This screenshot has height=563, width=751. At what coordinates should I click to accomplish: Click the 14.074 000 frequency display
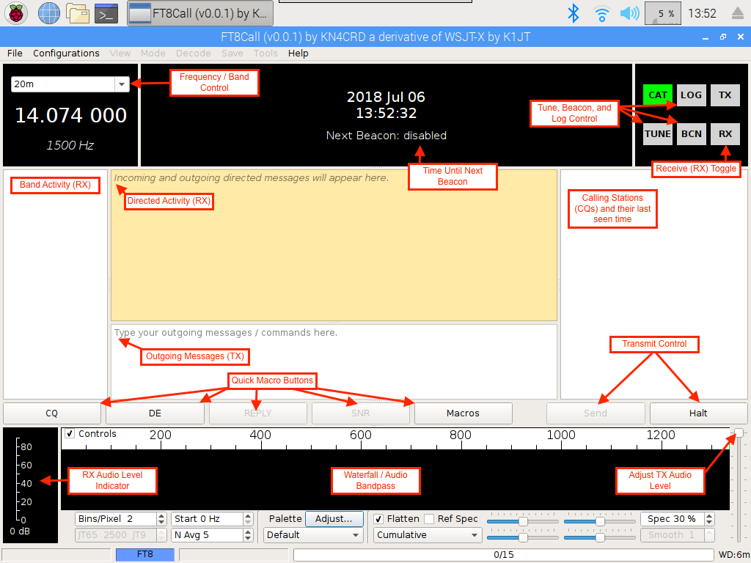[71, 115]
